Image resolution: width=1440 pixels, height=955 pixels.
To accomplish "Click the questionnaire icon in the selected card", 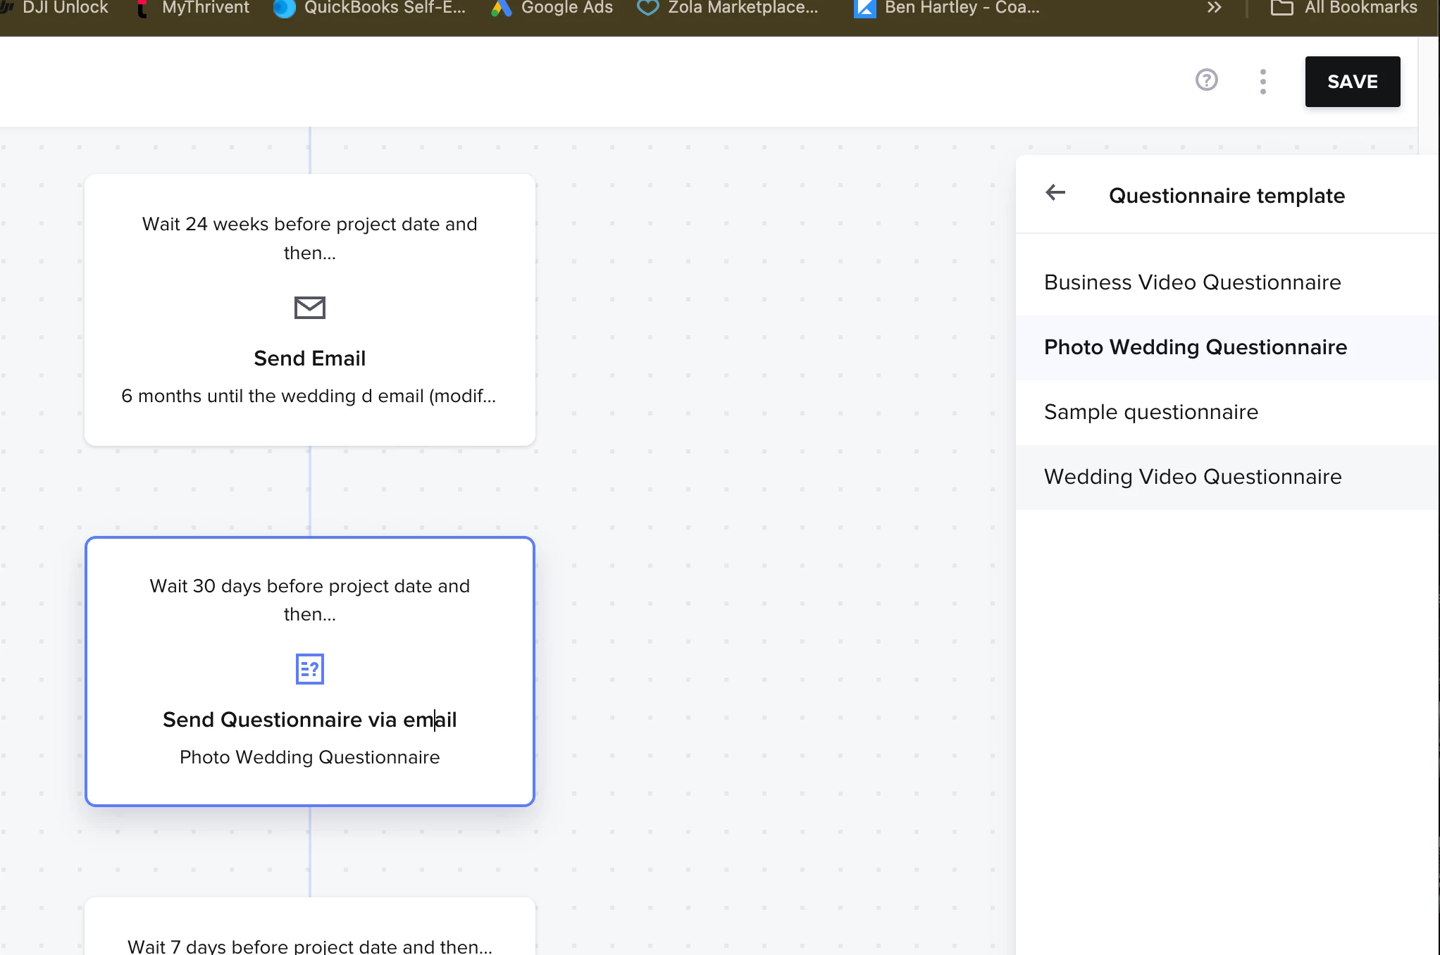I will (309, 669).
